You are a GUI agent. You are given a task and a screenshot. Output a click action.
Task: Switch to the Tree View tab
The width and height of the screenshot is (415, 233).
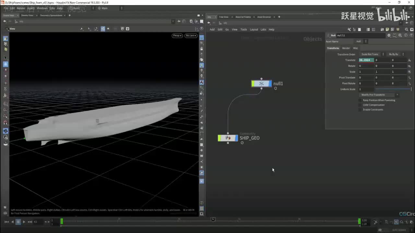pos(224,17)
